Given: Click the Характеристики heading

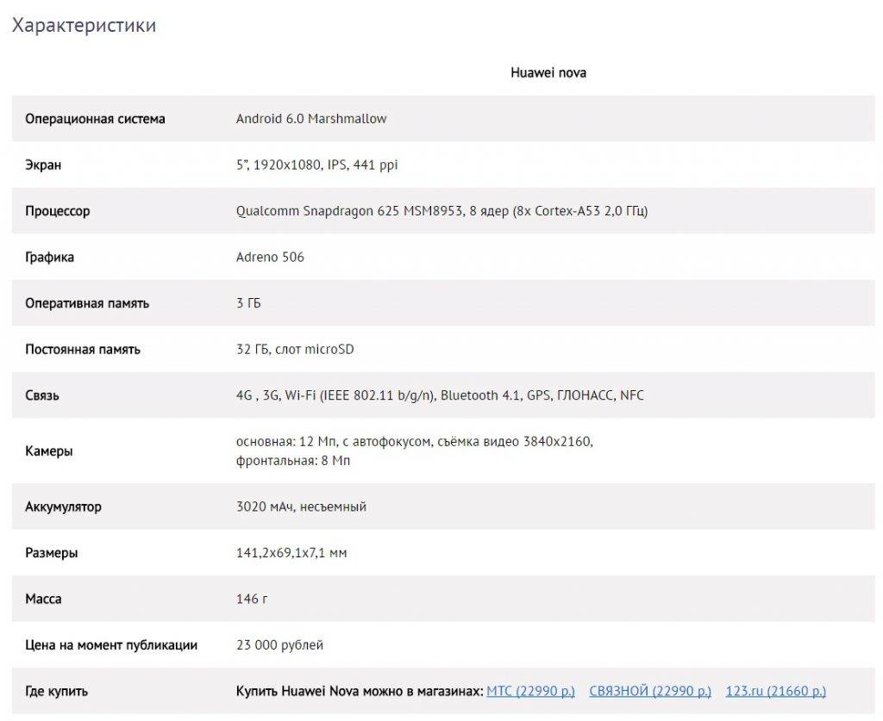Looking at the screenshot, I should point(84,26).
